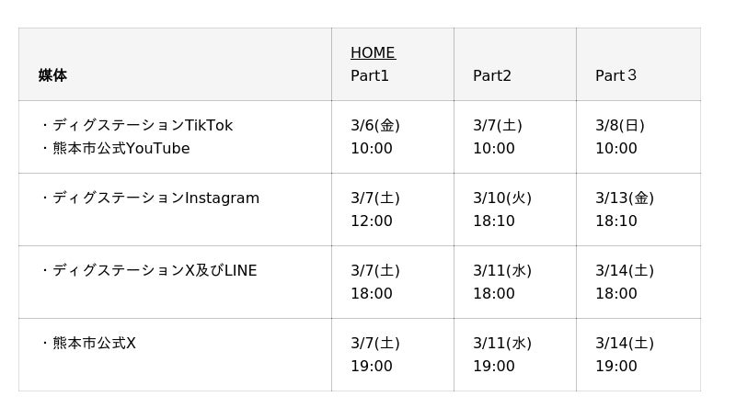Select the 3/14(土) 19:00 cell
Viewport: 736px width, 419px height.
(x=625, y=355)
